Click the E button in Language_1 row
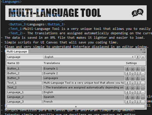 (127, 92)
